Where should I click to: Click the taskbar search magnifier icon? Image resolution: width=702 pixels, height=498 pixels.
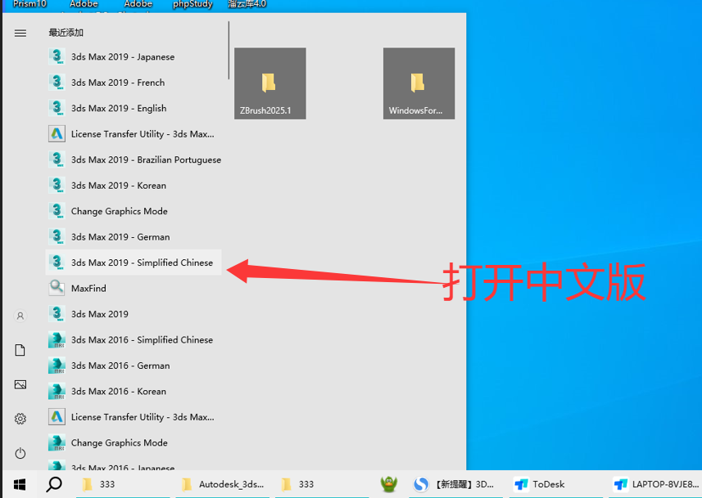click(54, 484)
